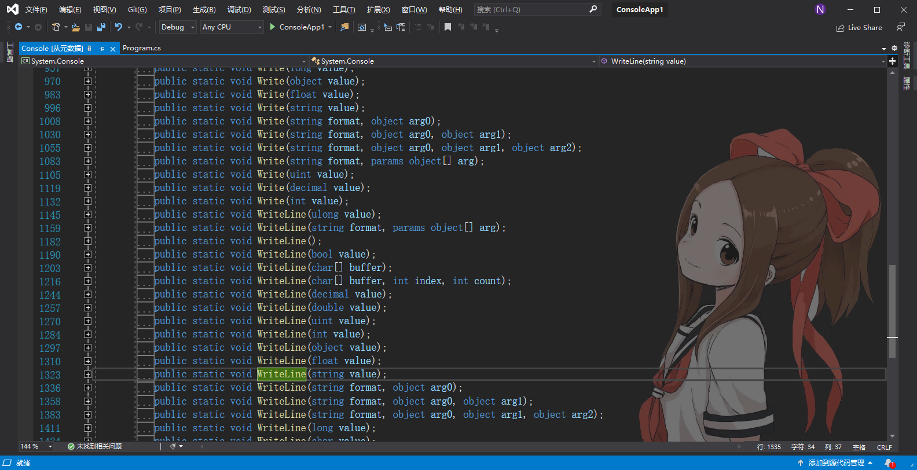This screenshot has width=917, height=470.
Task: Click 未找到相关问题 status indicator
Action: [95, 446]
